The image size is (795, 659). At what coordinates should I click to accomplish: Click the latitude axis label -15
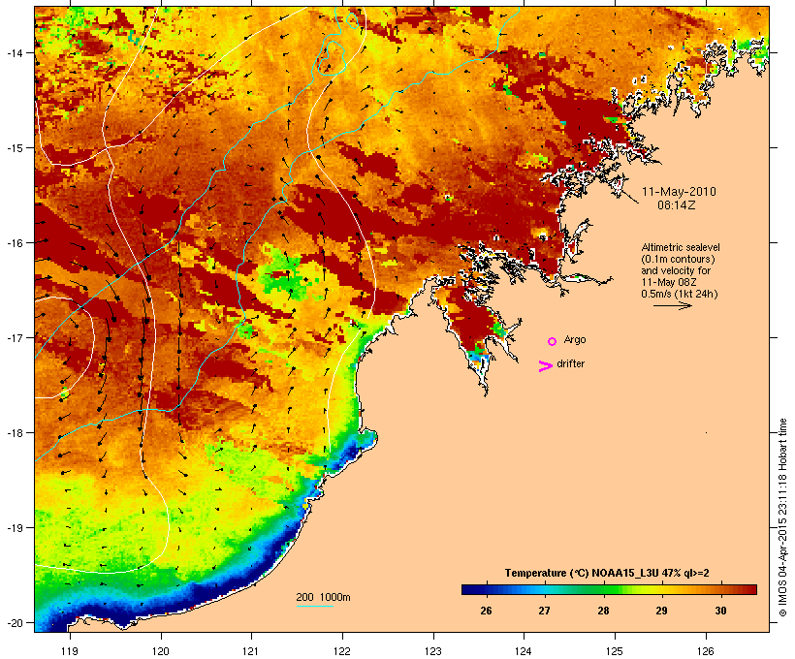coord(14,148)
